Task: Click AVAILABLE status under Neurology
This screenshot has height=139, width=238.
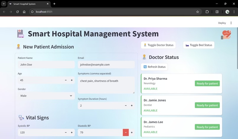Action: 150,89
